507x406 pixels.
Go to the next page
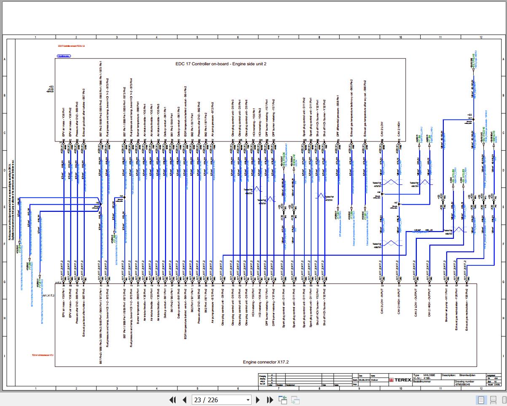pos(258,400)
